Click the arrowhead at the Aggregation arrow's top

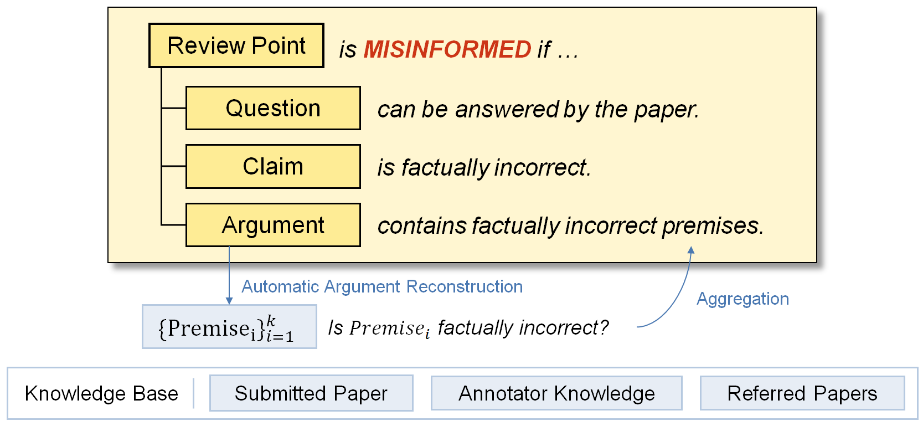click(x=690, y=250)
